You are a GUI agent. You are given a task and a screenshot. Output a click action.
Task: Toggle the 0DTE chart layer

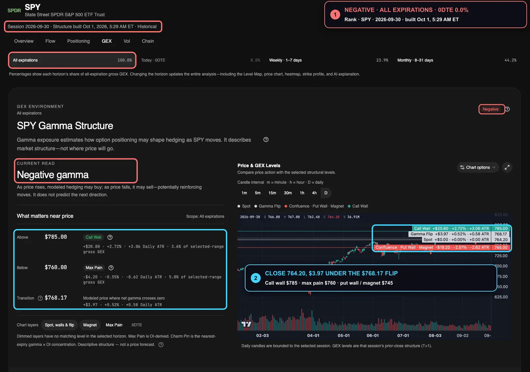137,325
